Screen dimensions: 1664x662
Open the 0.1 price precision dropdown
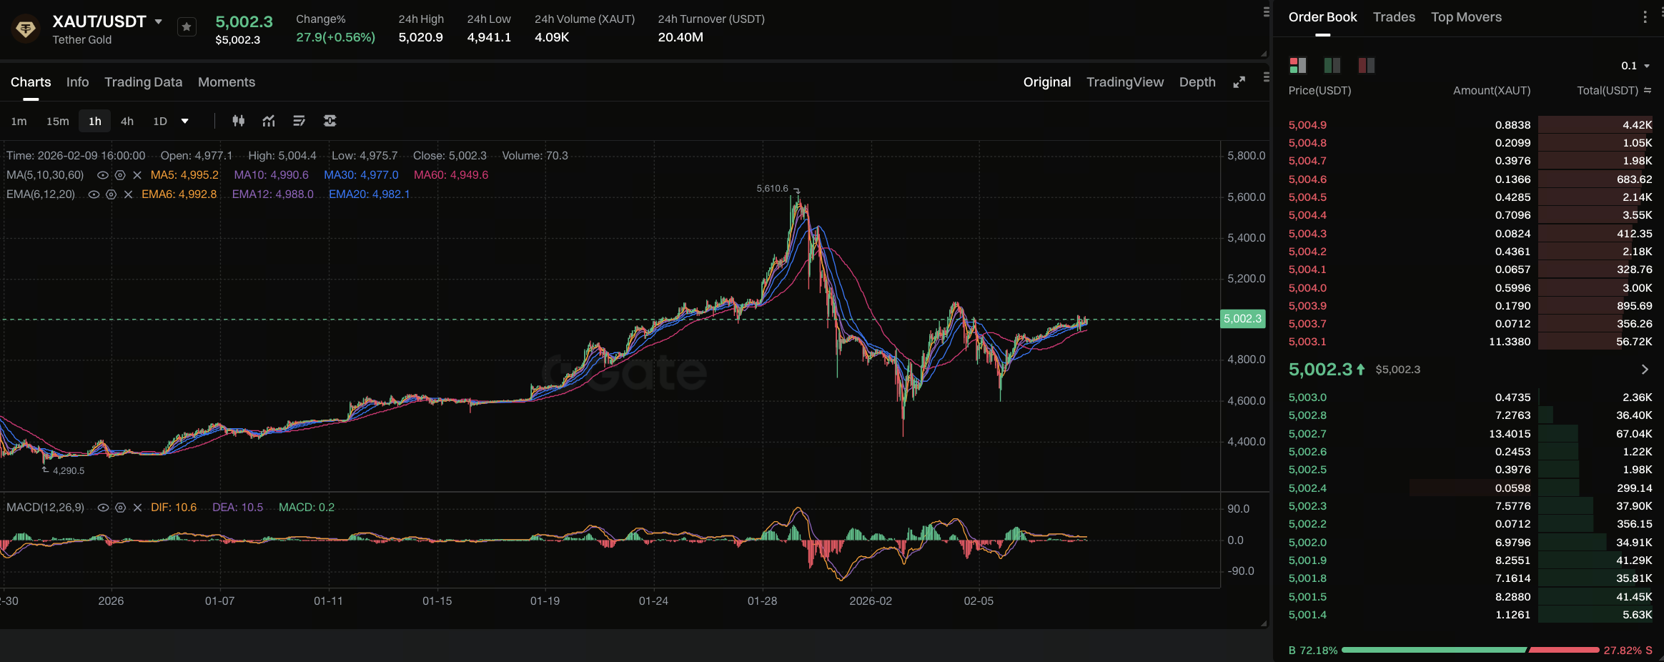pos(1634,65)
